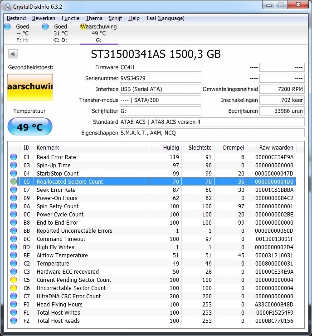This screenshot has width=312, height=336.
Task: Select the Current Pending Sector Count text
Action: 74,280
